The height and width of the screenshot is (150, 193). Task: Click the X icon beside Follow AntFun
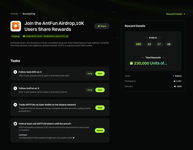pos(15,88)
